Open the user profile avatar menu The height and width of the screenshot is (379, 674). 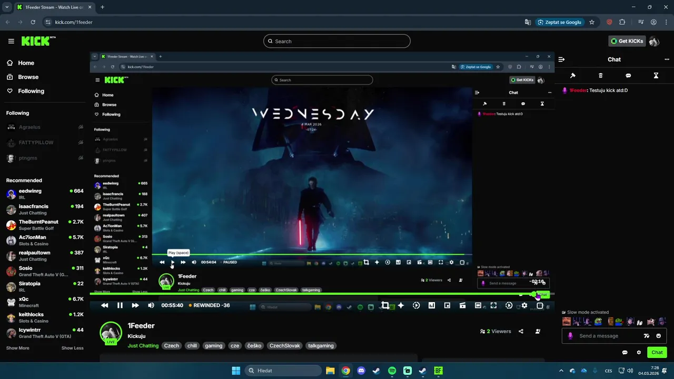[654, 41]
